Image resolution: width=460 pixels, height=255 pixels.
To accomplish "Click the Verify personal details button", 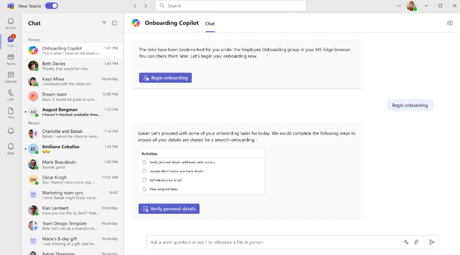I will (169, 209).
